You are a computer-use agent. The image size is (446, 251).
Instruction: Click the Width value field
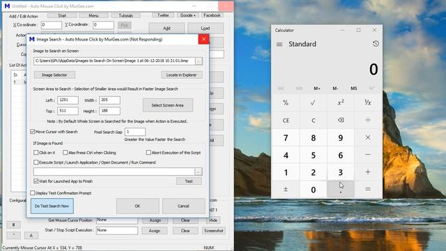[109, 100]
